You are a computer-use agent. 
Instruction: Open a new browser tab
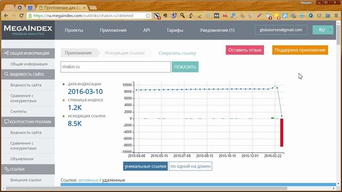(x=93, y=8)
